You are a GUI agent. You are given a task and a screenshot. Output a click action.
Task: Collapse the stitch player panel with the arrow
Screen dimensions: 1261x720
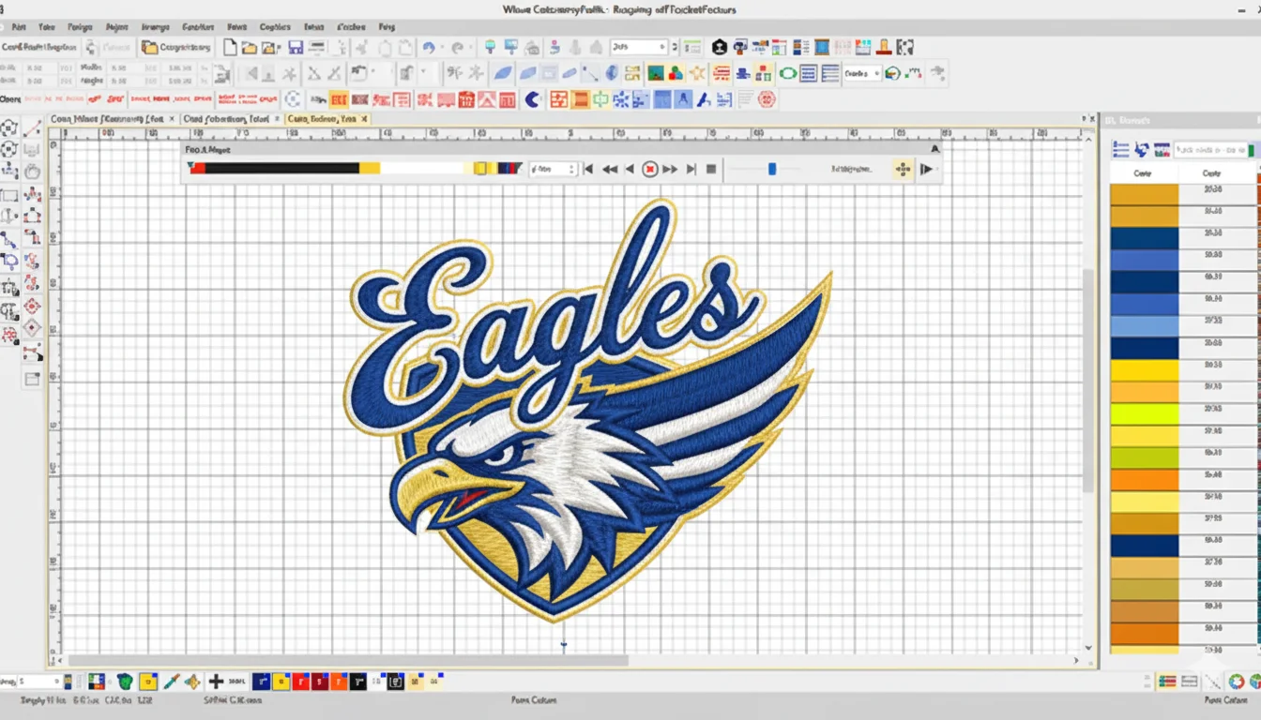click(x=934, y=149)
